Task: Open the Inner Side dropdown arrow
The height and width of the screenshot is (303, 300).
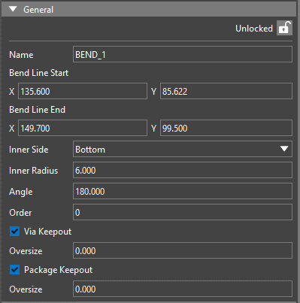Action: pyautogui.click(x=284, y=149)
